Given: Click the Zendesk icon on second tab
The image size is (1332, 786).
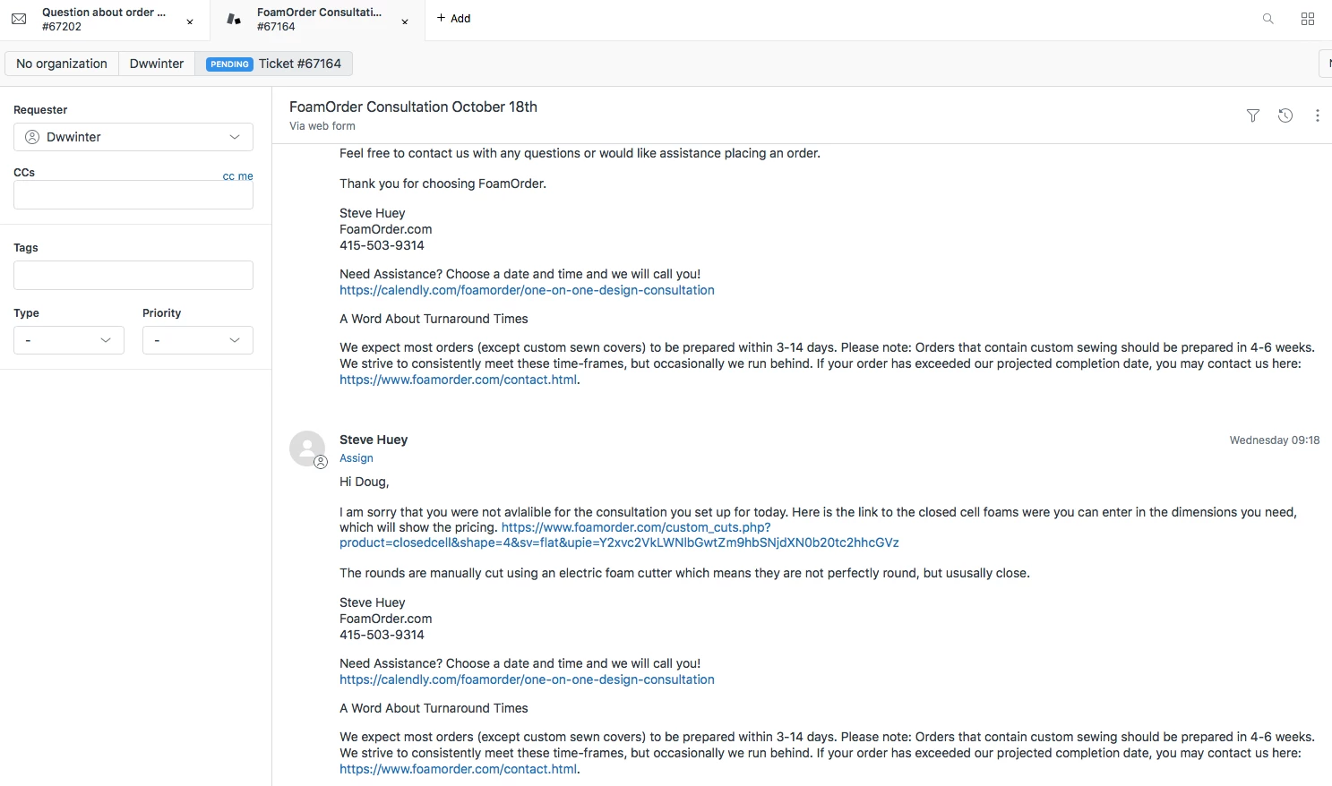Looking at the screenshot, I should (234, 19).
